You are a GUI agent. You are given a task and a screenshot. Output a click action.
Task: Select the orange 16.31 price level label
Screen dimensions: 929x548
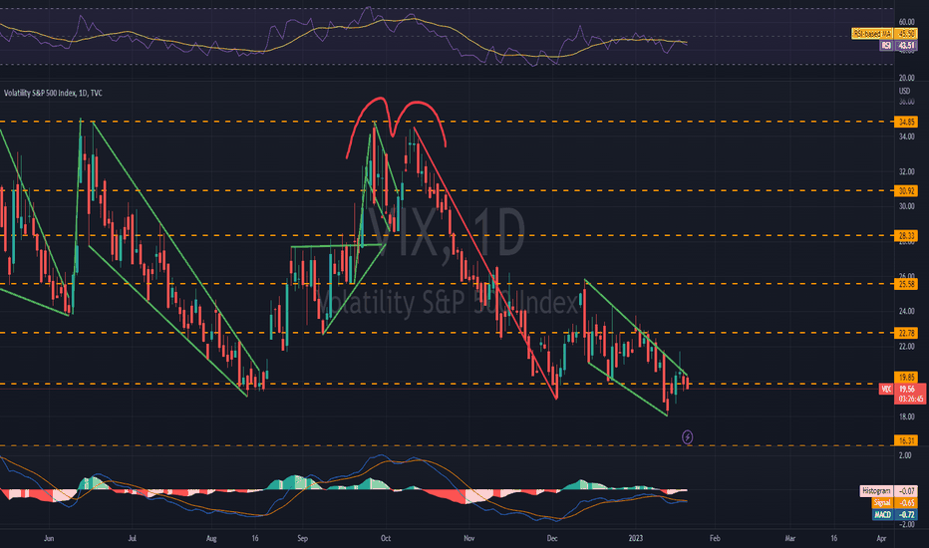(906, 440)
